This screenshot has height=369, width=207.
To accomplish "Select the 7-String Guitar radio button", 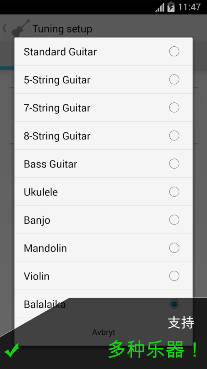I will [174, 108].
